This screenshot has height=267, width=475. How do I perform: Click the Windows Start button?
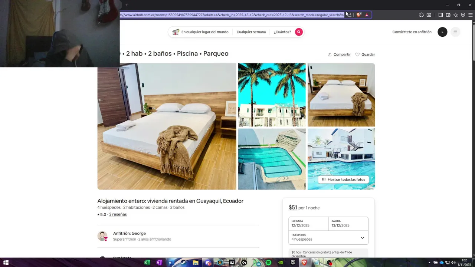point(6,263)
